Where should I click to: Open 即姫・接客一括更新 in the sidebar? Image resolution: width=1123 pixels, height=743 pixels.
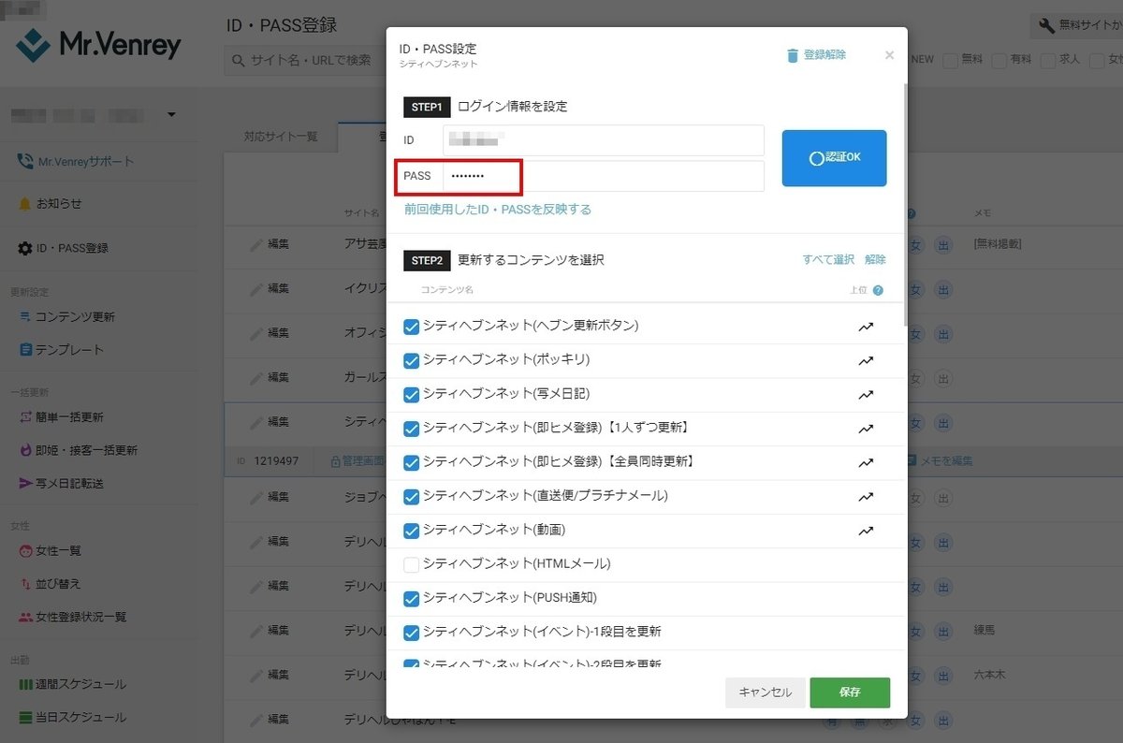pyautogui.click(x=79, y=450)
